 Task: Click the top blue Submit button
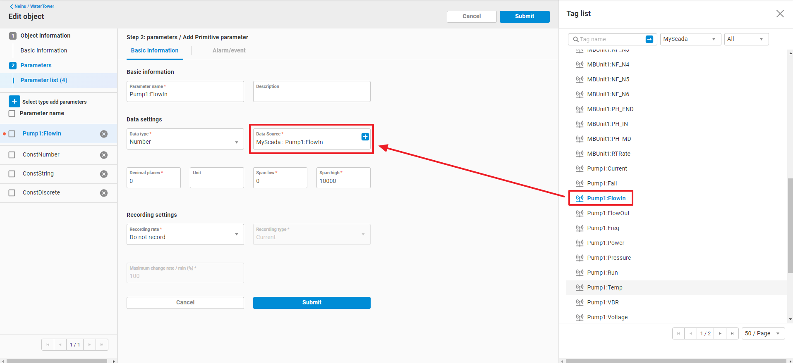[524, 17]
